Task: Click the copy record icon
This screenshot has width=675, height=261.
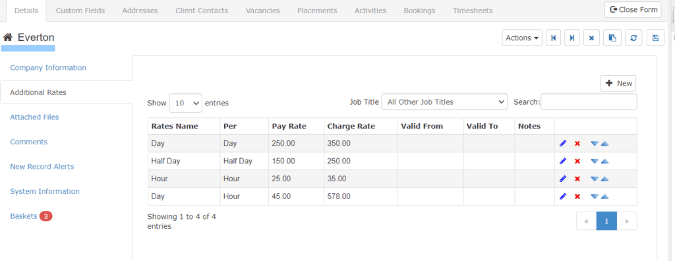Action: (612, 38)
